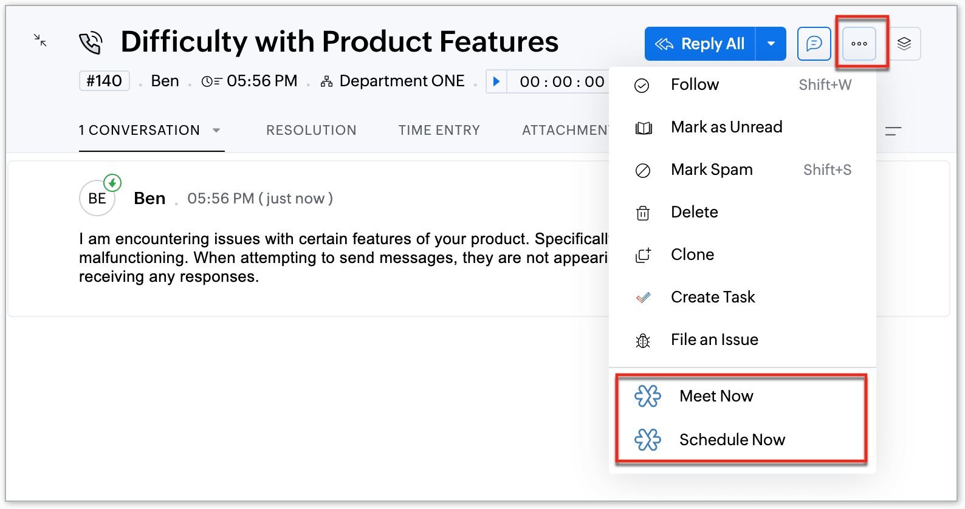Open the comment bubble icon button
Image resolution: width=965 pixels, height=509 pixels.
tap(814, 44)
